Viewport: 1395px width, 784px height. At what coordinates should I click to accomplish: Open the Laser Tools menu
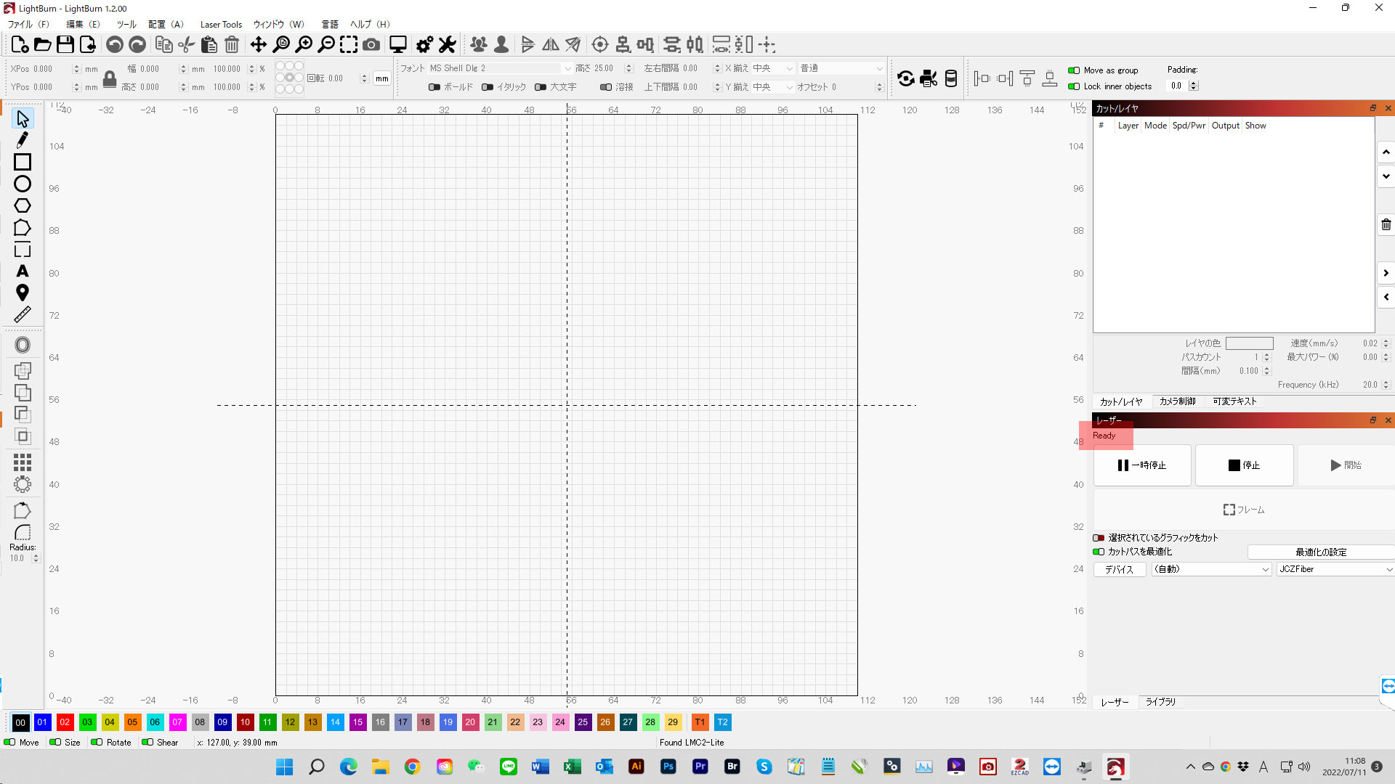(221, 25)
